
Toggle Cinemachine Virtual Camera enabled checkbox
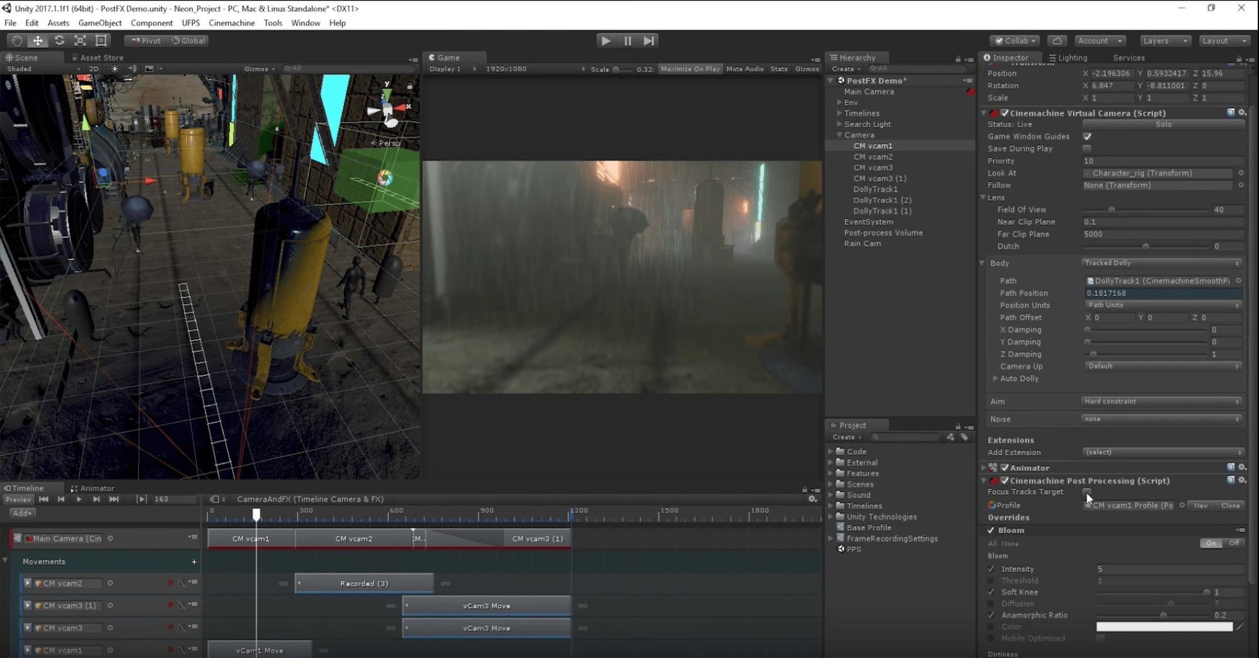1005,113
